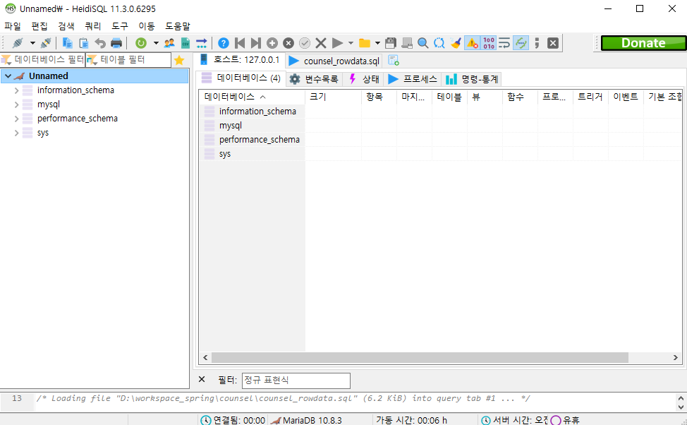This screenshot has height=425, width=687.
Task: Toggle the green link icon button
Action: [521, 43]
